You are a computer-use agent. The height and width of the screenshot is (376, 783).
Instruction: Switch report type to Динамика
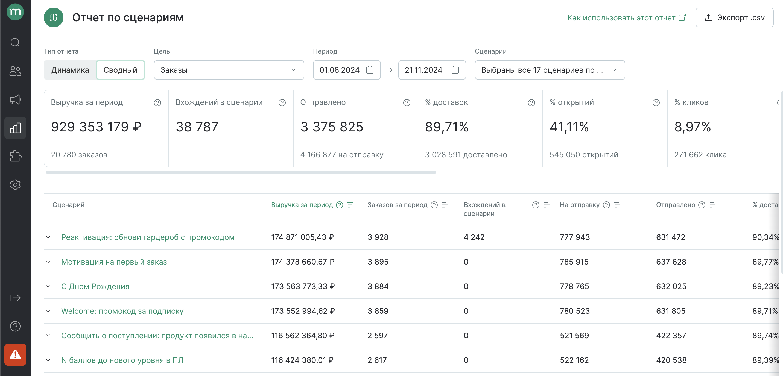[70, 70]
